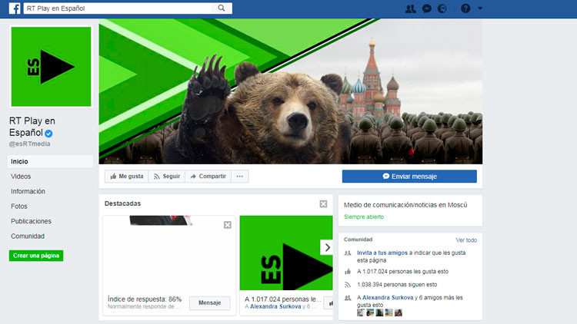
Task: Click the Facebook logo icon
Action: pos(15,8)
